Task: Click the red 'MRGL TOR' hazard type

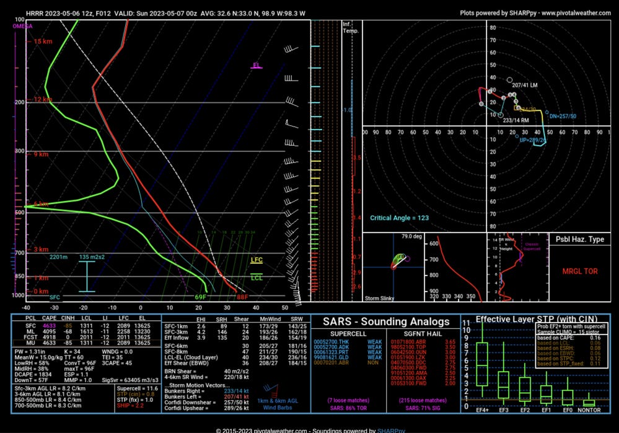Action: (x=580, y=271)
